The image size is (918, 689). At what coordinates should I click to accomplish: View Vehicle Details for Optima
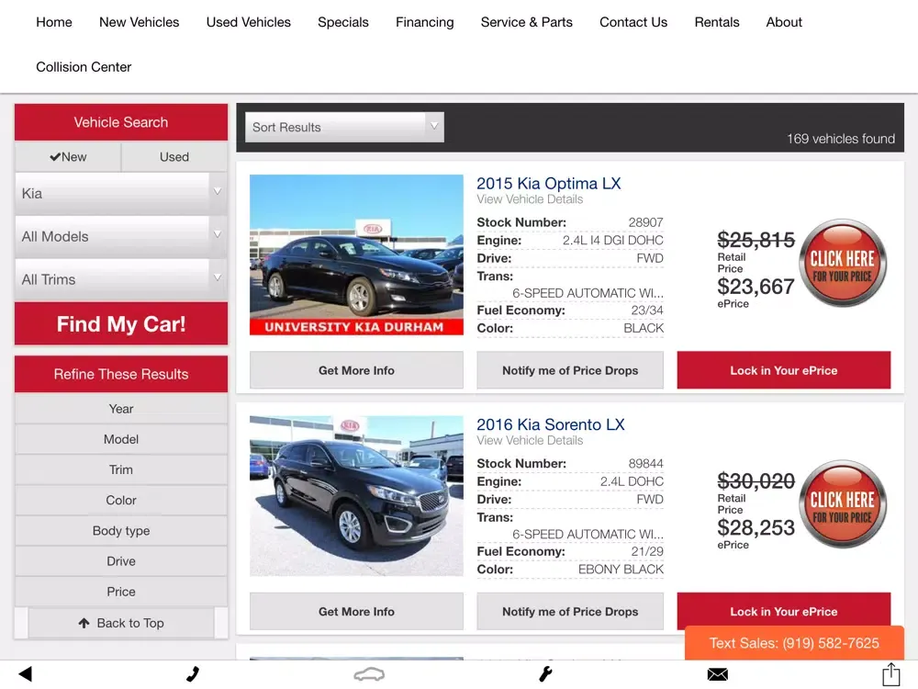[530, 199]
